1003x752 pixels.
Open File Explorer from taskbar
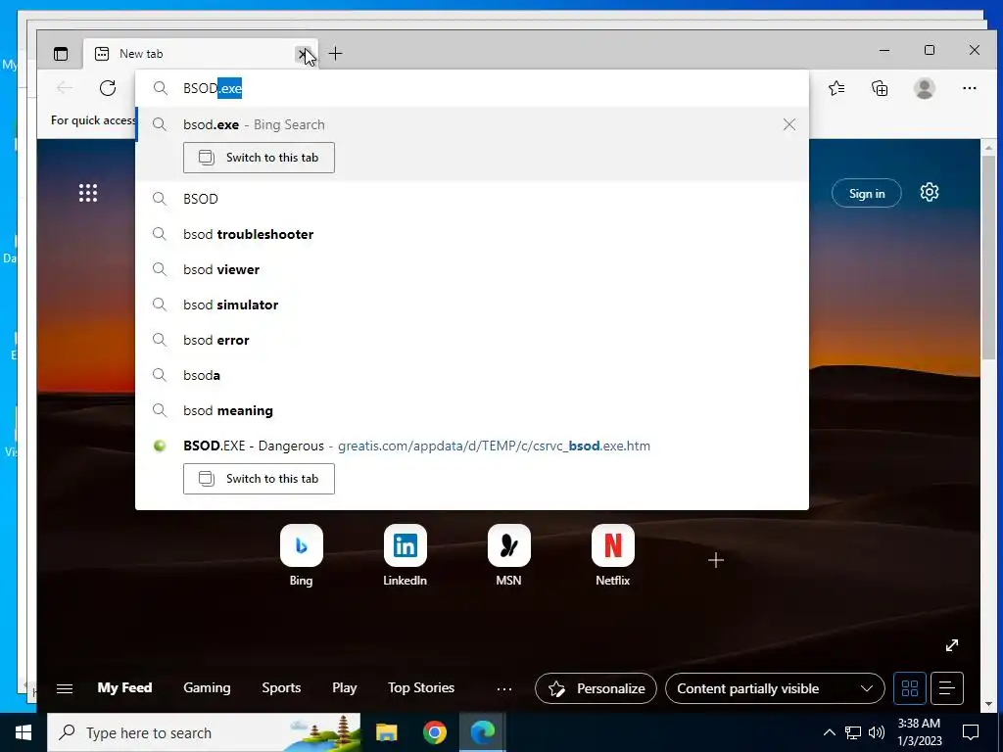pyautogui.click(x=386, y=732)
